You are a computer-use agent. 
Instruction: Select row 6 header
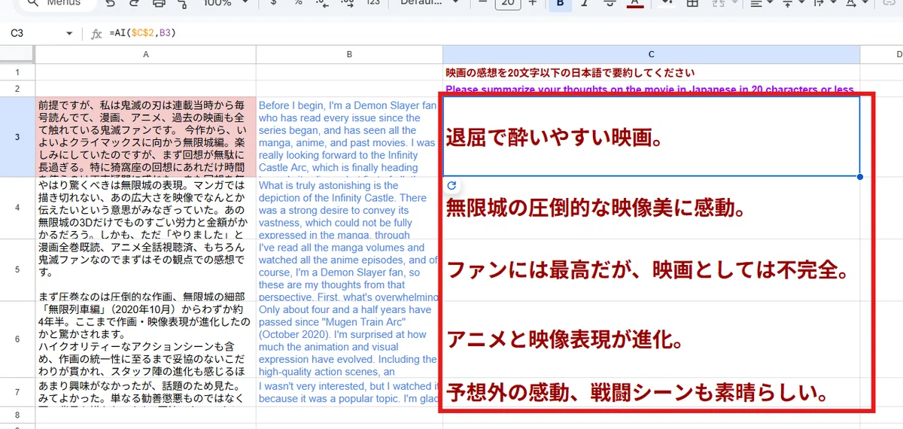point(17,339)
